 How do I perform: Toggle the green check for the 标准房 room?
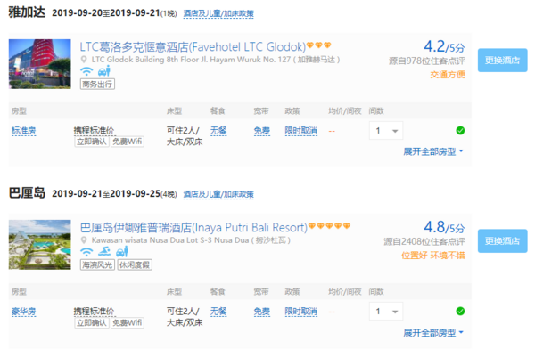coord(460,130)
